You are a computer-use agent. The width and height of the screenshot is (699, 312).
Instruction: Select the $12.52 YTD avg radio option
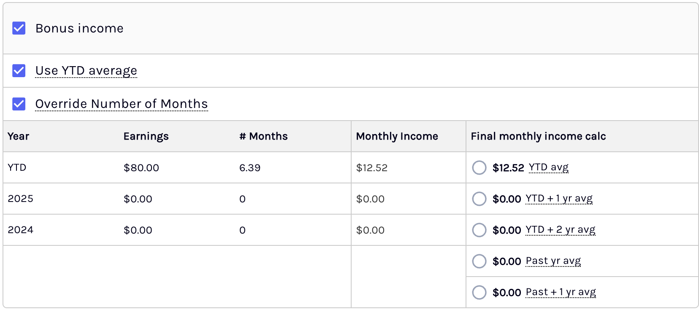pyautogui.click(x=479, y=167)
